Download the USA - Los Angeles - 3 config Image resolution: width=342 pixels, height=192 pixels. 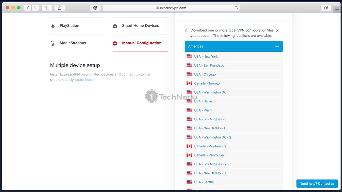tap(210, 119)
